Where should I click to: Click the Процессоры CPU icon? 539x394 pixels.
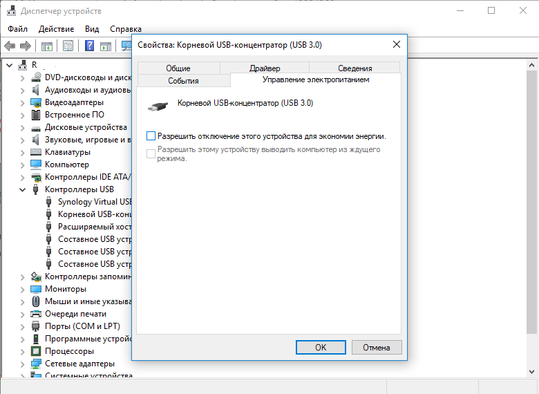tap(36, 351)
